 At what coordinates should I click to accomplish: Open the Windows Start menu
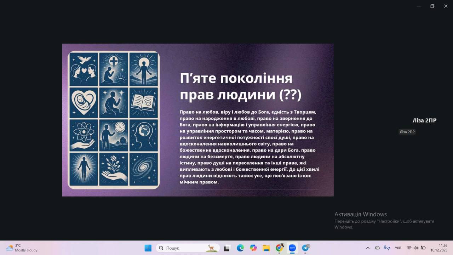[148, 248]
